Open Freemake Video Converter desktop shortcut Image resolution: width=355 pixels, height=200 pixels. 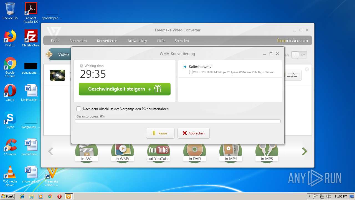52,177
